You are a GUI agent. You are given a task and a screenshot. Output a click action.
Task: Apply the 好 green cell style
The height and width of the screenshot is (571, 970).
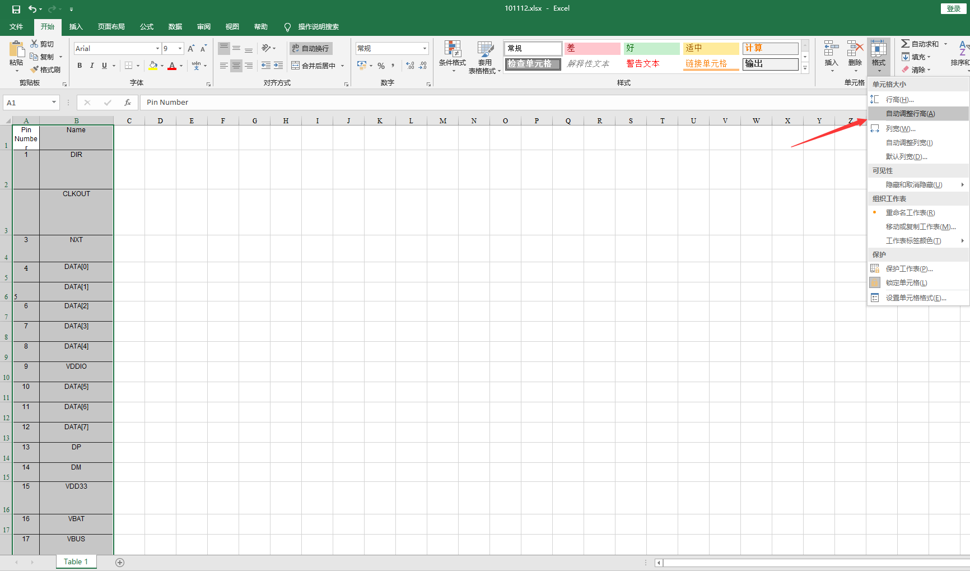pos(652,48)
